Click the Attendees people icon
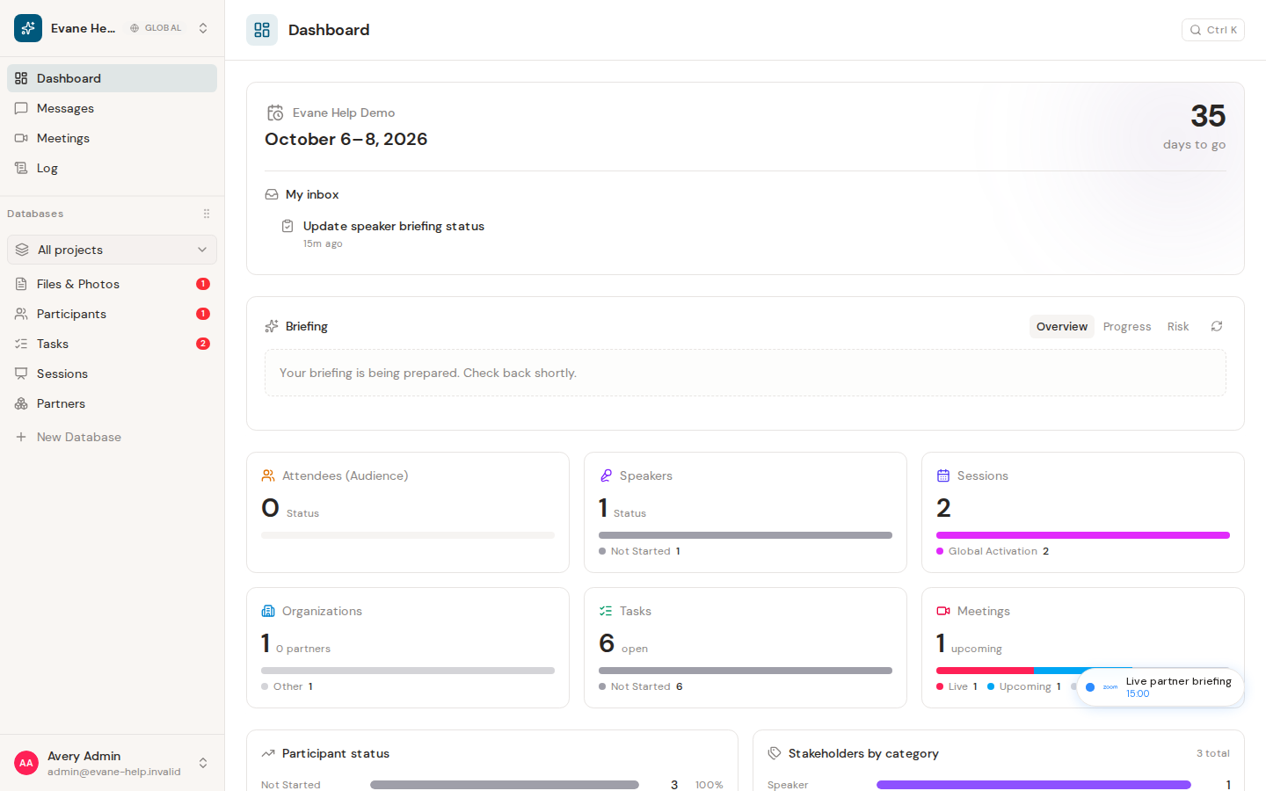Viewport: 1266px width, 791px height. tap(268, 475)
